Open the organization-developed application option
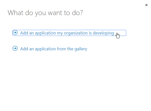The height and width of the screenshot is (111, 151). pyautogui.click(x=69, y=33)
